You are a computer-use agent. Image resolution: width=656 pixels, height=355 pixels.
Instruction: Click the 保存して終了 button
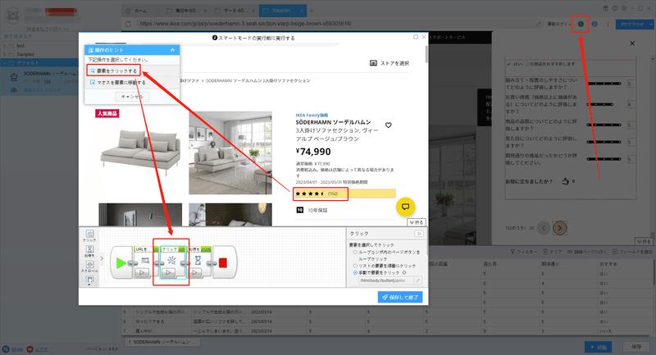coord(400,298)
